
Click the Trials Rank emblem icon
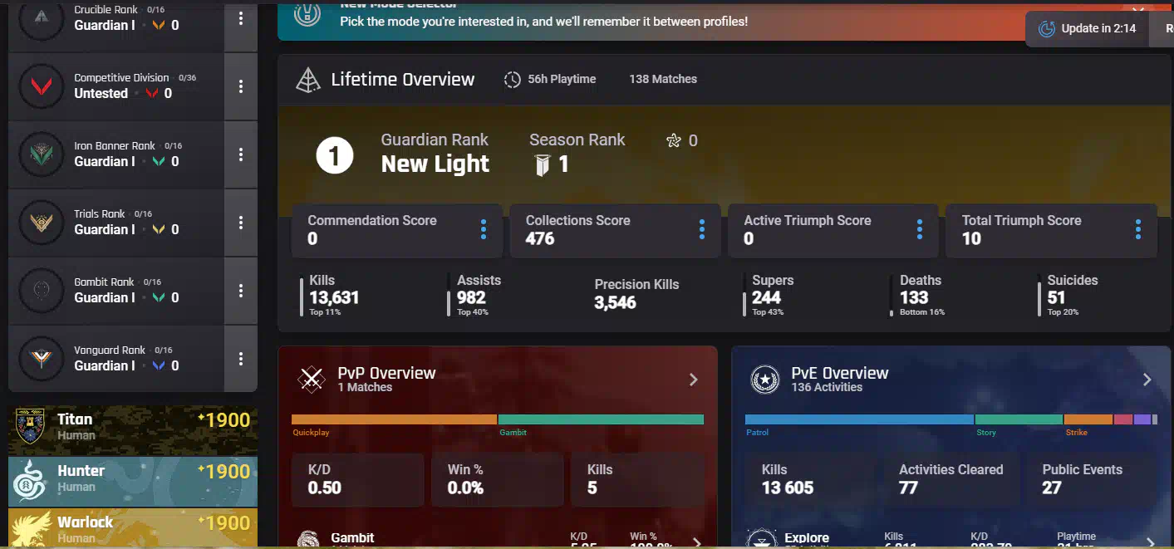[x=41, y=223]
